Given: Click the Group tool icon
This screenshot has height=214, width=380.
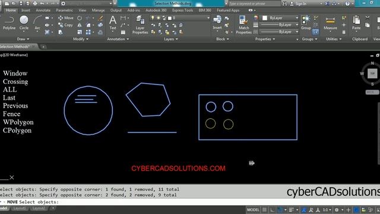Looking at the screenshot, I should [306, 23].
